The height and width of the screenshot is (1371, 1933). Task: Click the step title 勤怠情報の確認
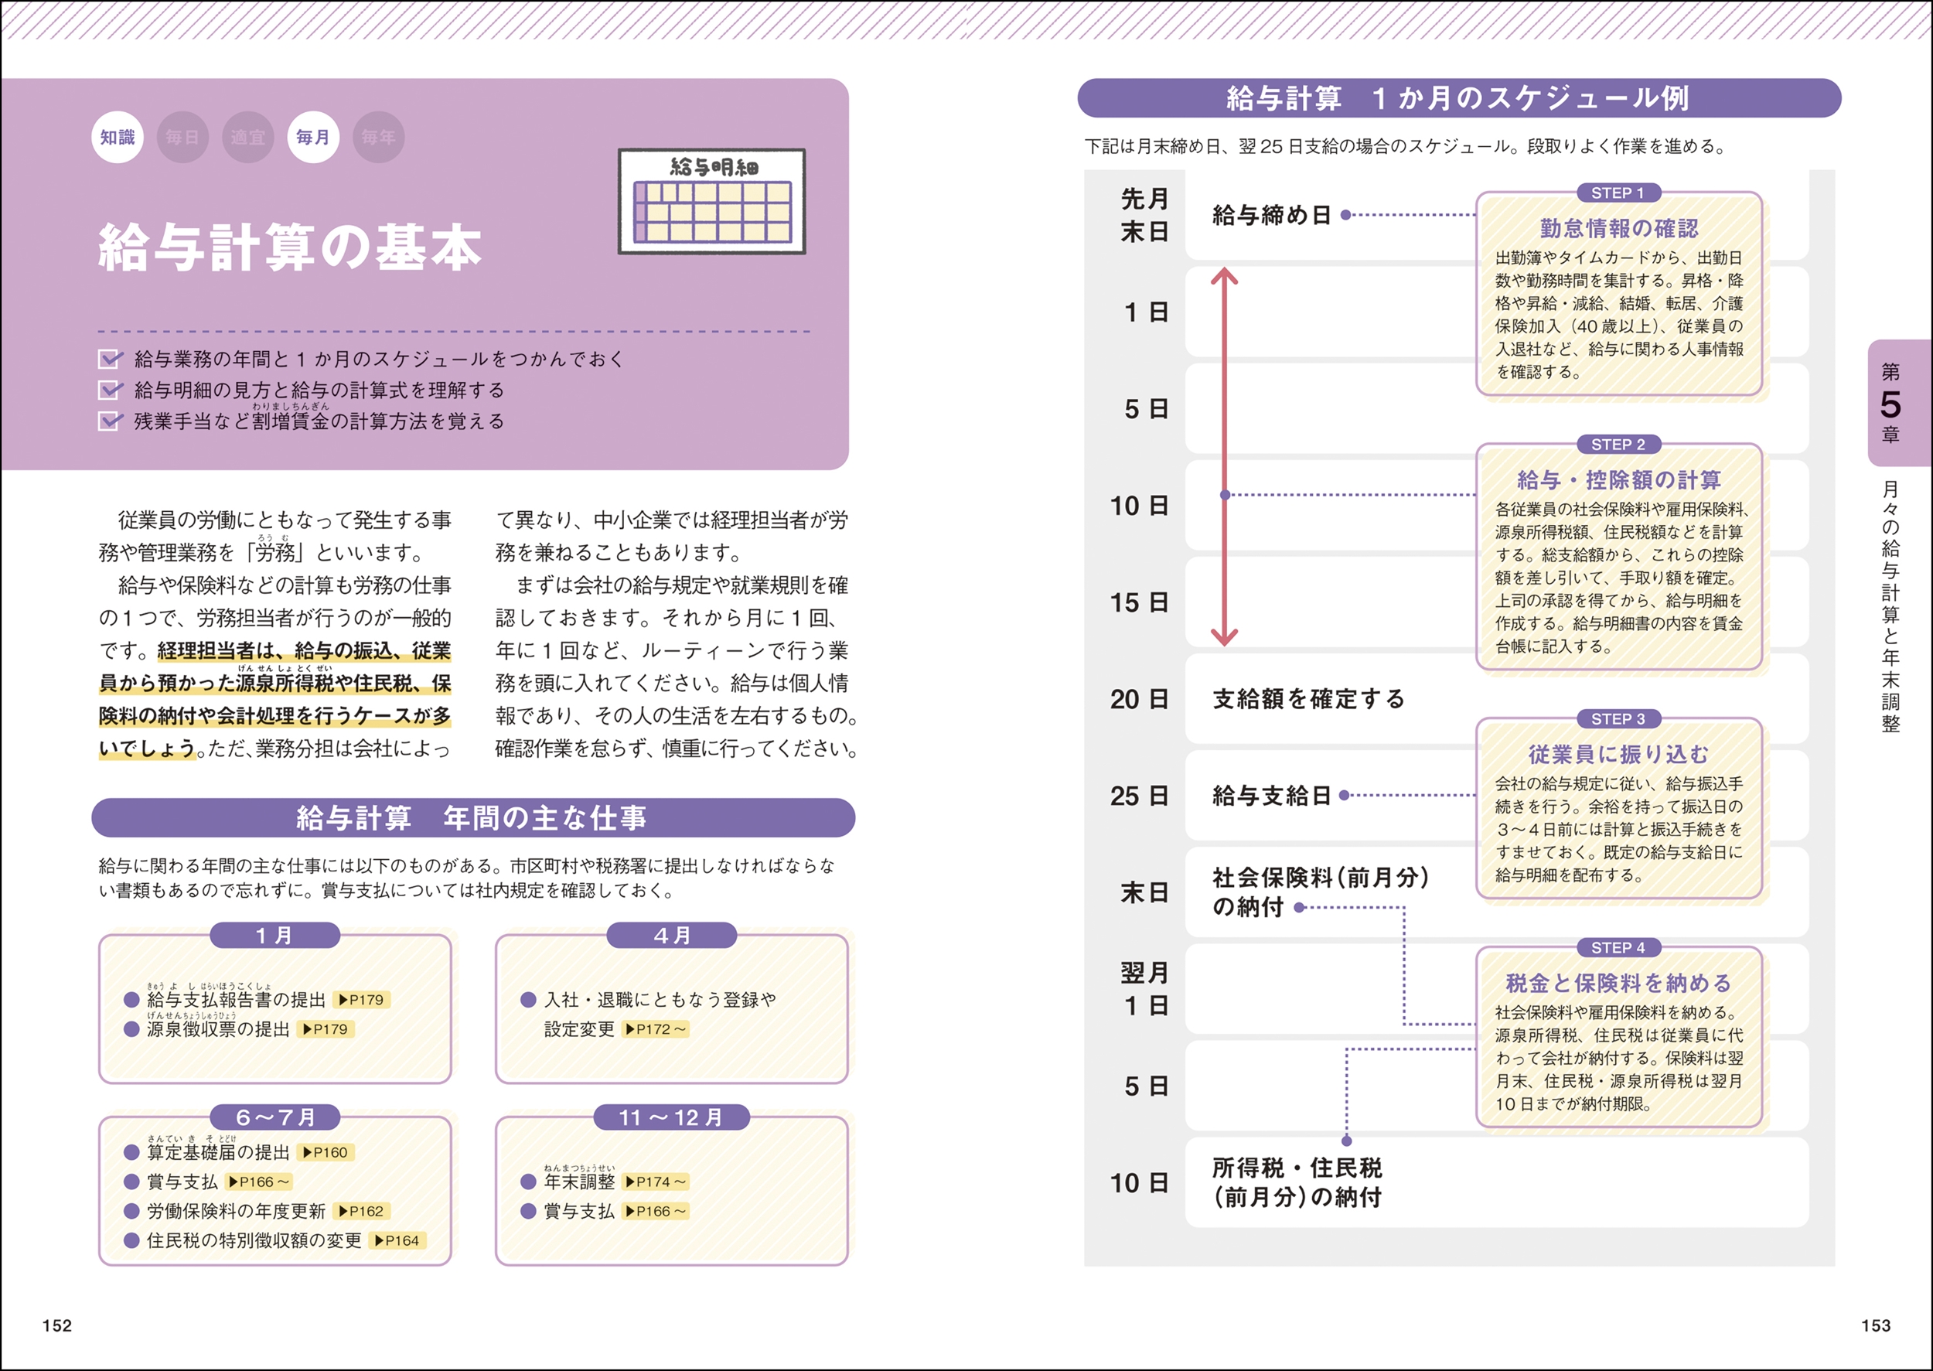tap(1618, 228)
